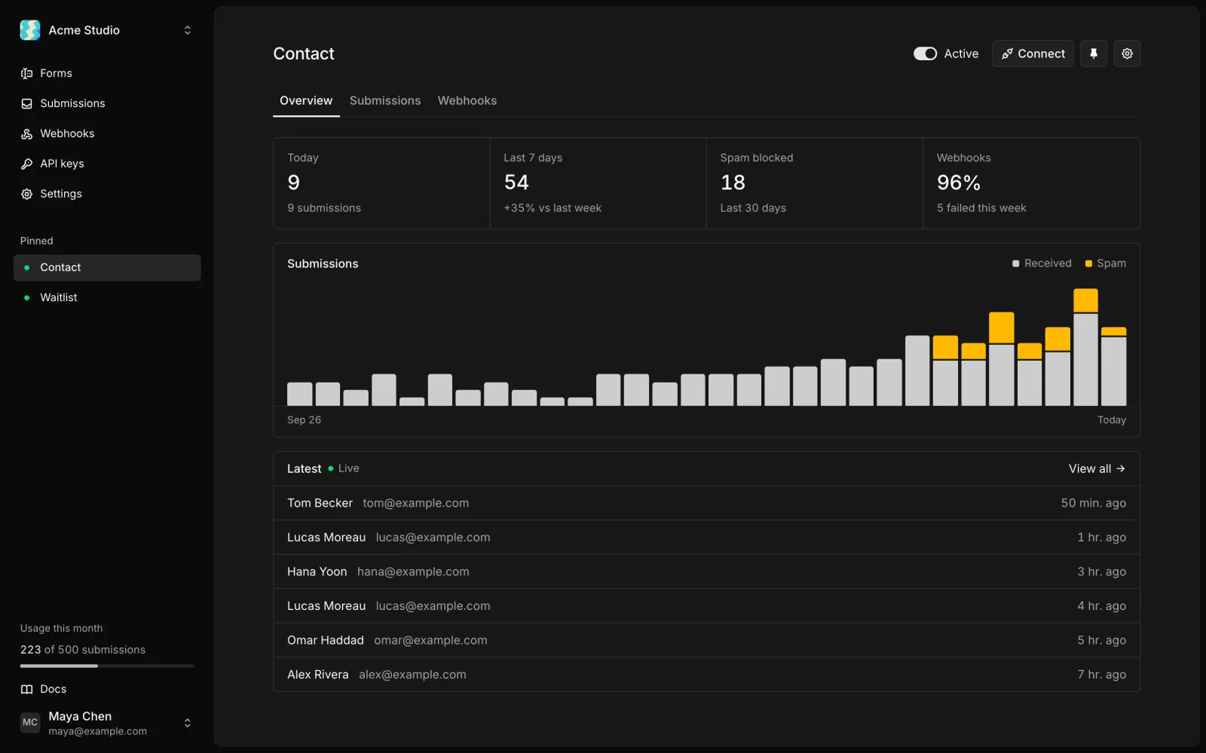1206x753 pixels.
Task: Click the Lucas Moreau row from 4 hr. ago
Action: (x=706, y=606)
